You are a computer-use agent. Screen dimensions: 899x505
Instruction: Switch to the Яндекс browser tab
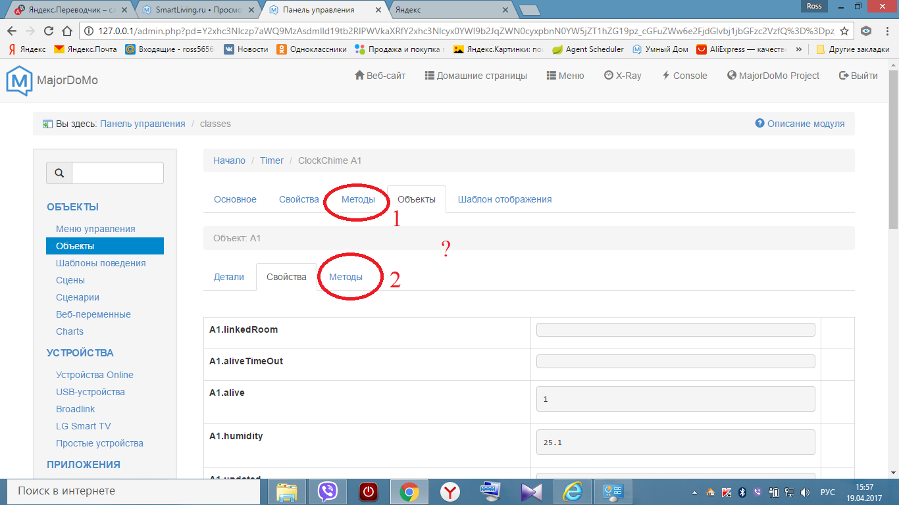[452, 11]
